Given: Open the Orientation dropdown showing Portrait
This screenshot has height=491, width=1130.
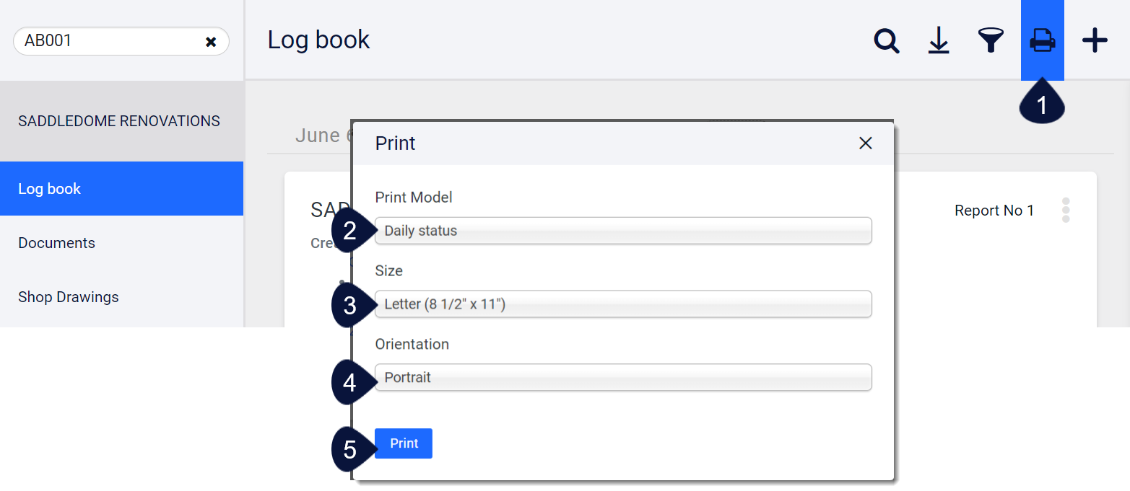Looking at the screenshot, I should point(623,377).
